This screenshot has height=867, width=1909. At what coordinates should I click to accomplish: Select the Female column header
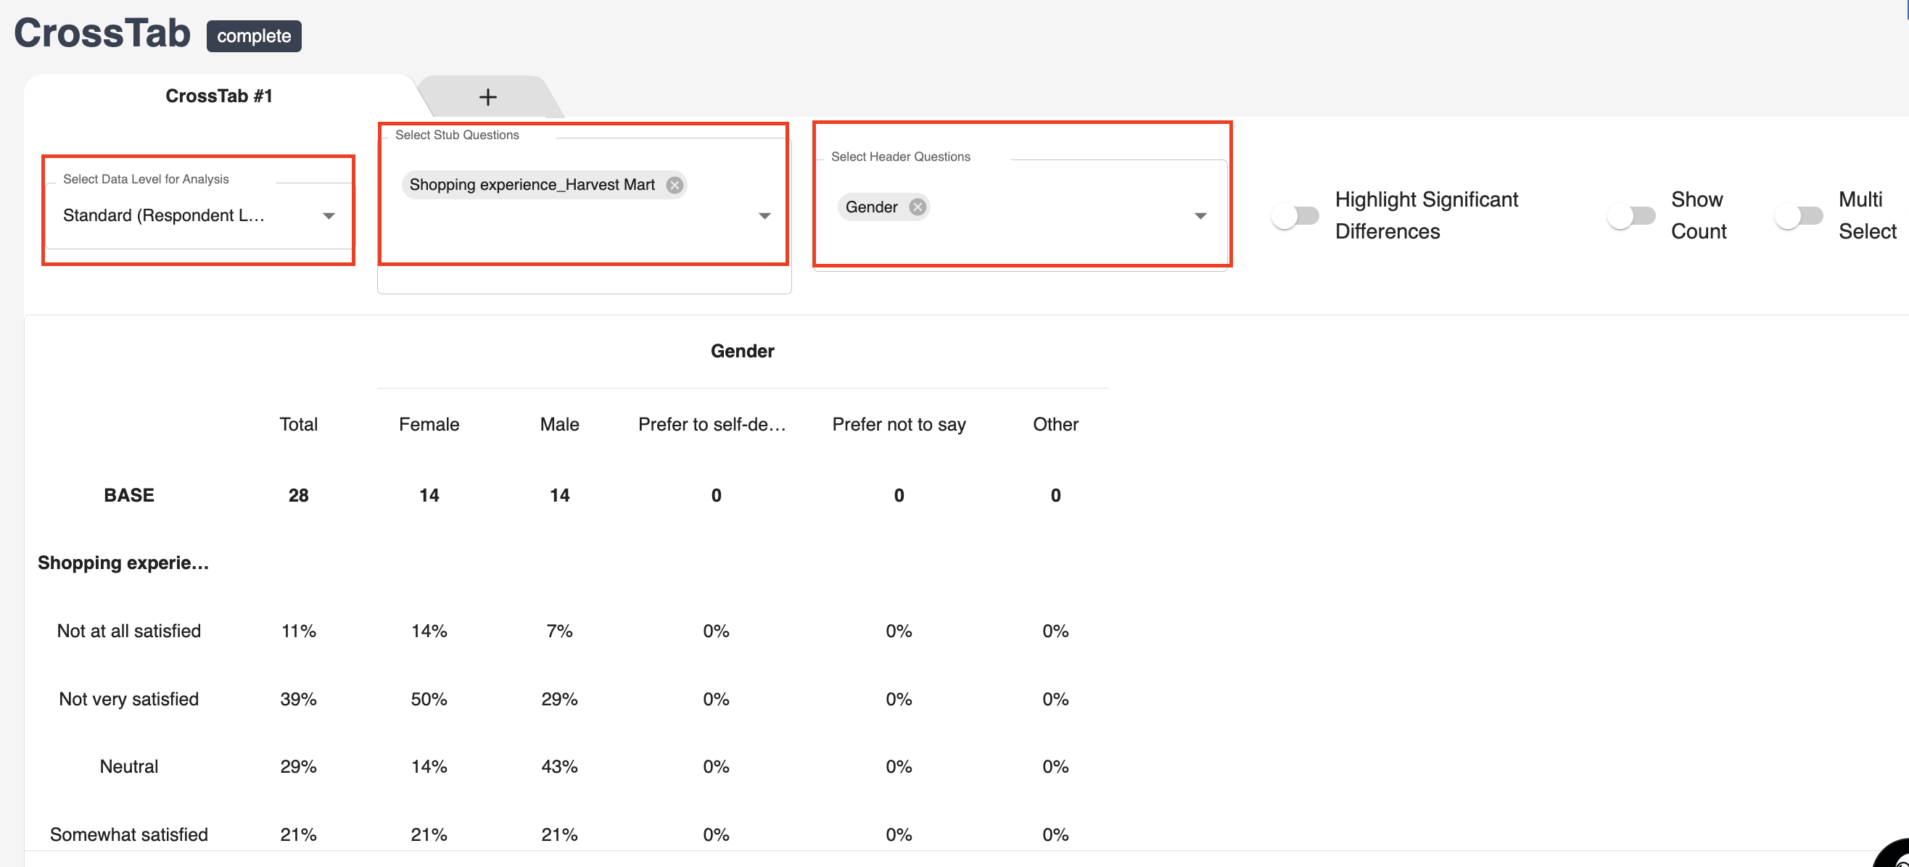(429, 424)
